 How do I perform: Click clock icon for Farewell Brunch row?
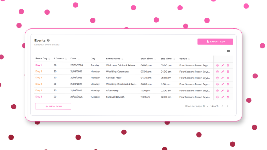click(217, 97)
